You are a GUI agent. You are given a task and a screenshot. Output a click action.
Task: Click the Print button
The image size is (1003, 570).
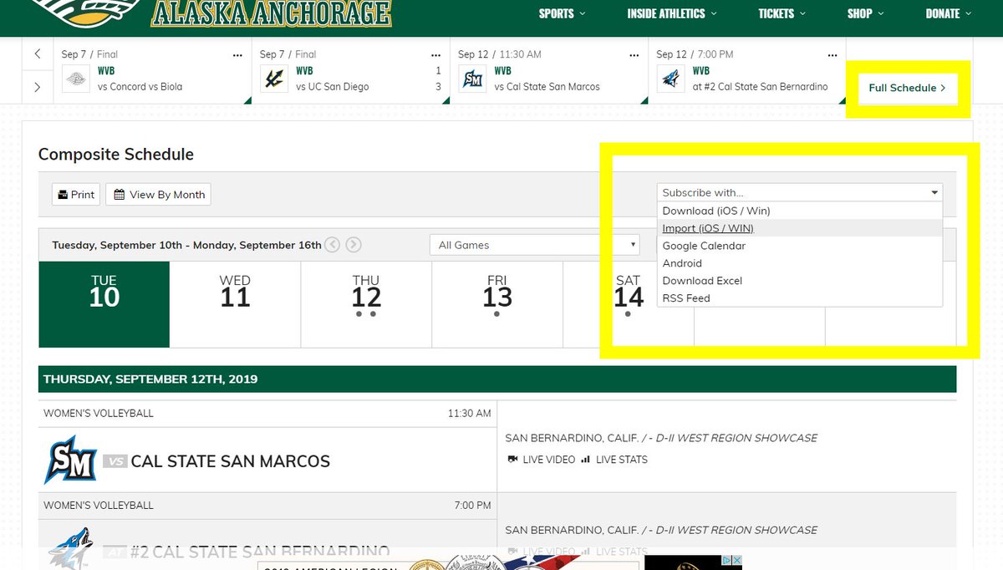coord(76,194)
